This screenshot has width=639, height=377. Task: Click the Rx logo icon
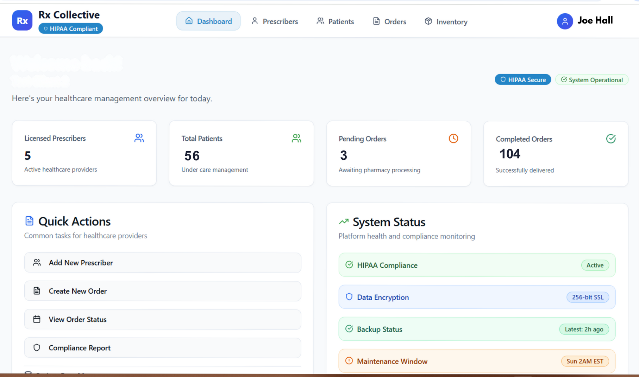22,21
